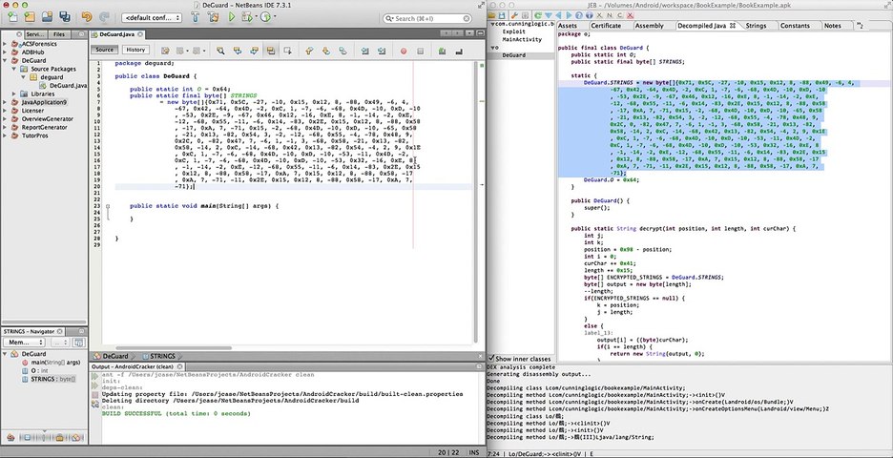Screen dimensions: 893x458
Task: Toggle rectangular selection in editor toolbar
Action: [x=287, y=51]
